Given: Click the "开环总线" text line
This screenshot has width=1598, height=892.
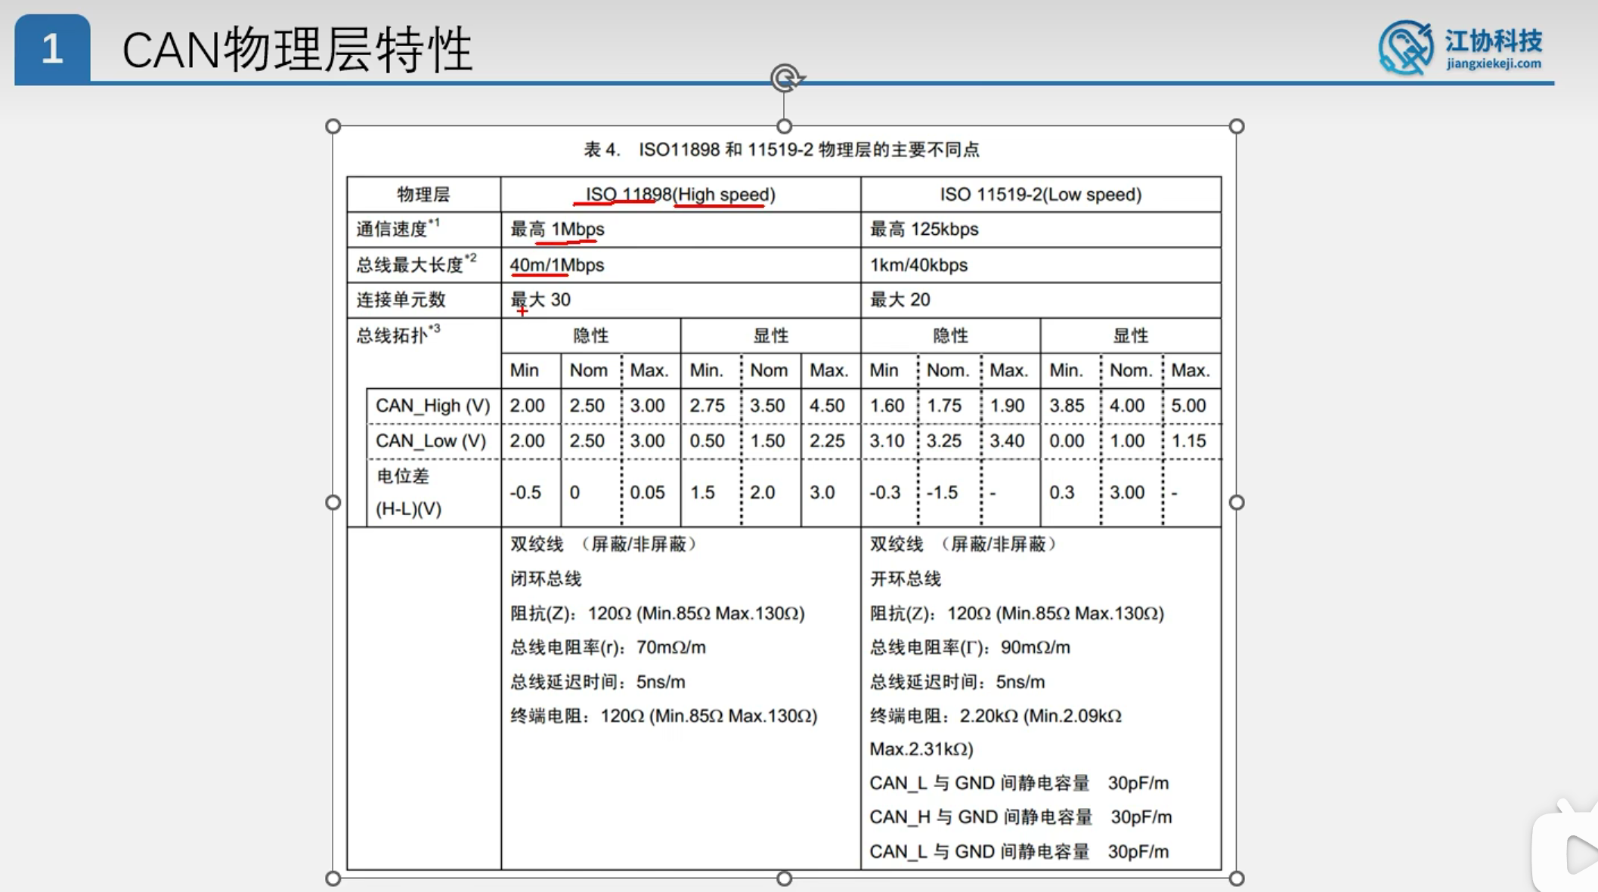Looking at the screenshot, I should [x=906, y=579].
